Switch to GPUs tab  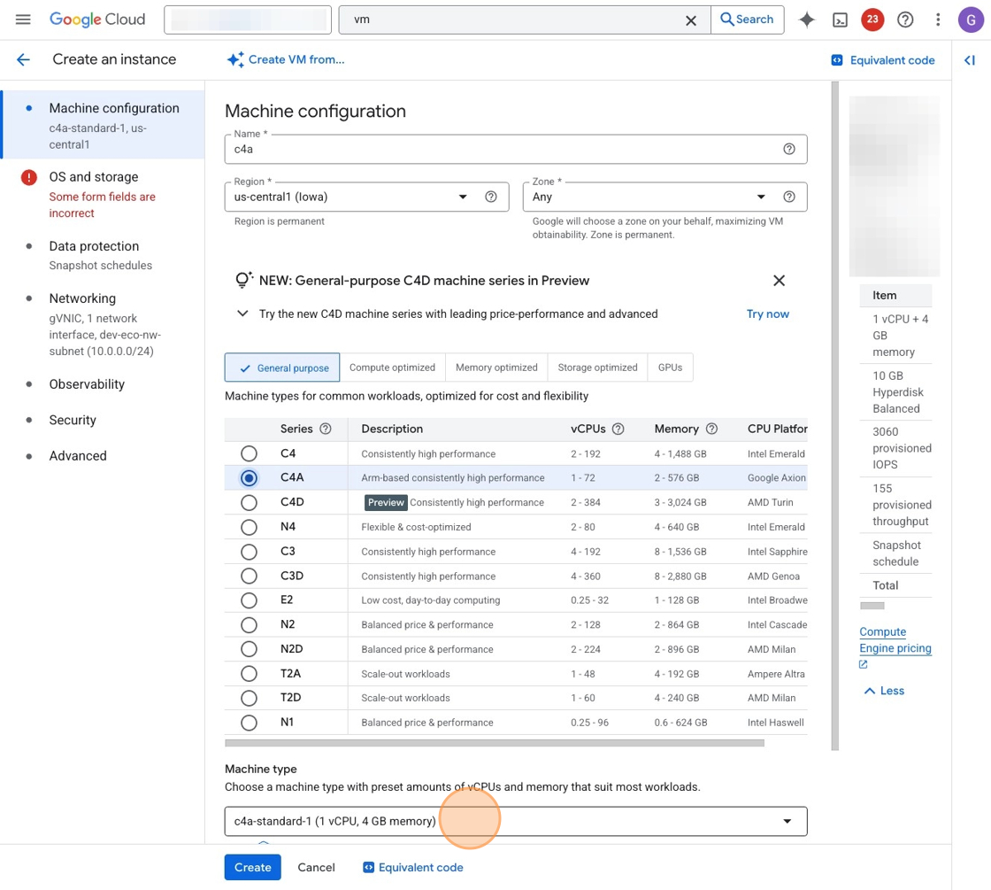click(x=670, y=368)
